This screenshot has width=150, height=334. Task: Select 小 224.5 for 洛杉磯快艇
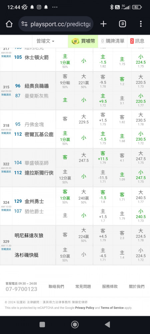click(141, 255)
